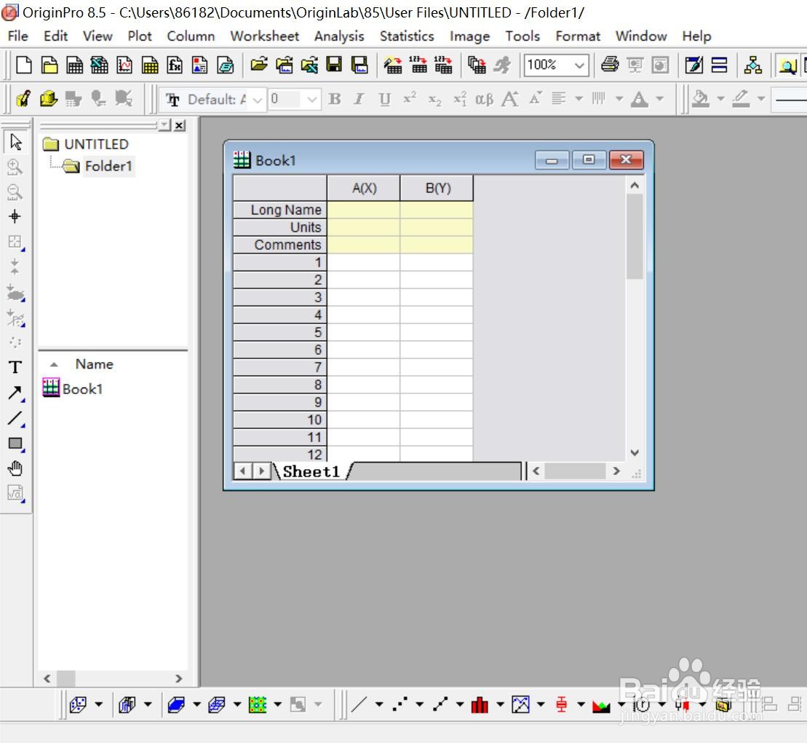Select the Zoom In tool
807x743 pixels.
(15, 167)
